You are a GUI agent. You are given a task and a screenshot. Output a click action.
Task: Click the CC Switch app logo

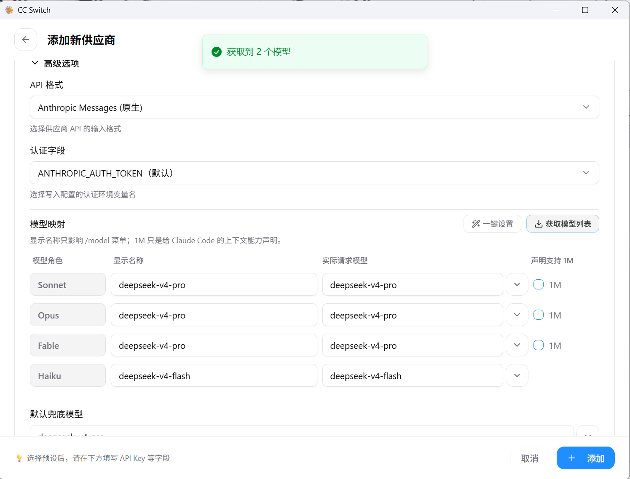click(9, 10)
